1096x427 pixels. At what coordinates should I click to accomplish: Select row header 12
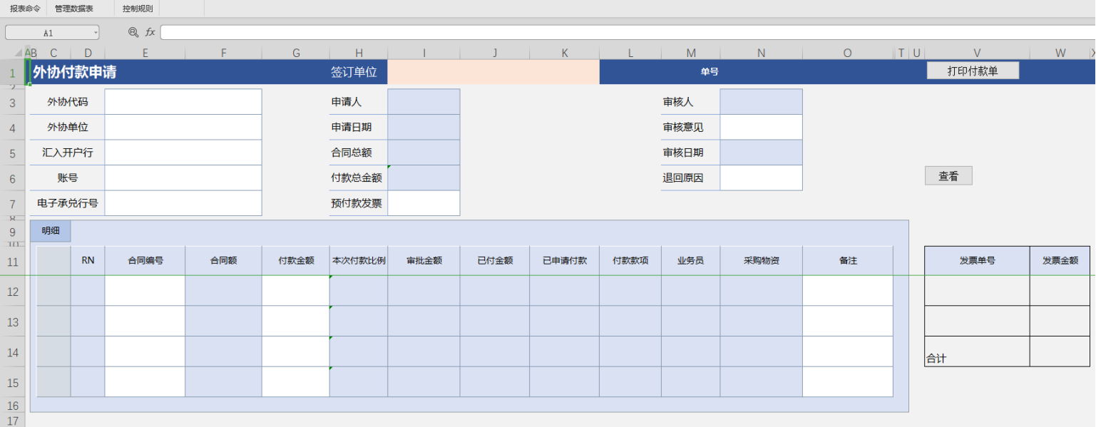(x=13, y=291)
